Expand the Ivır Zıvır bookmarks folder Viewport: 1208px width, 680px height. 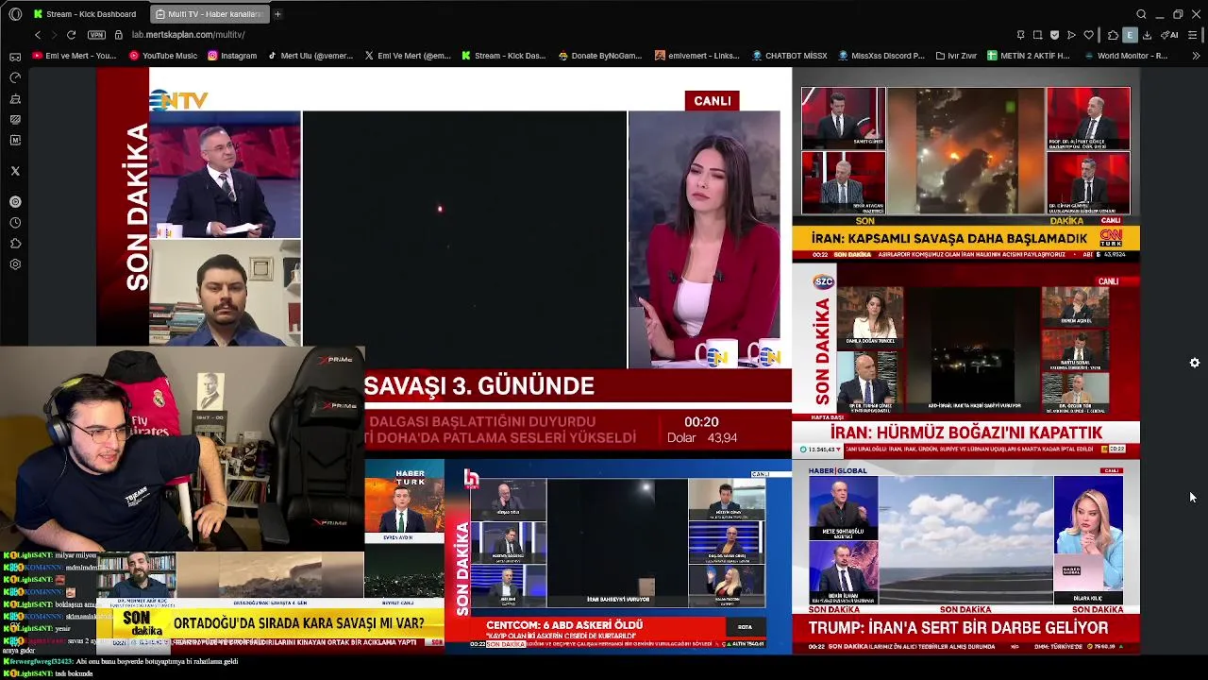click(956, 56)
